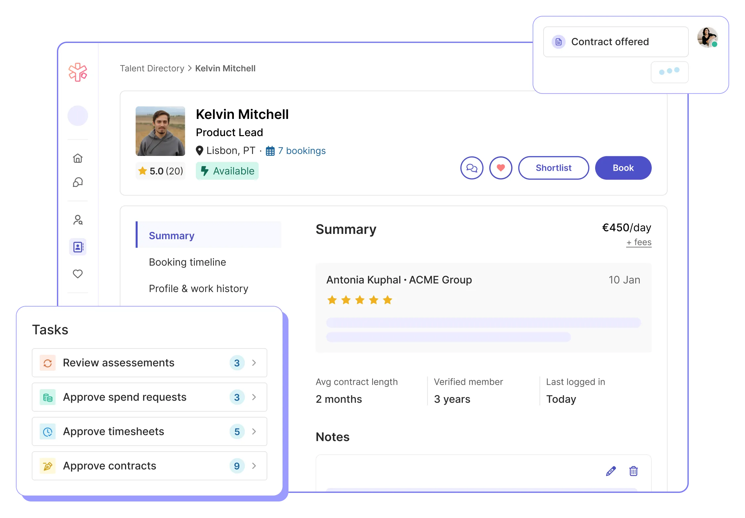Click the count badge 5 on Approve timesheets
The width and height of the screenshot is (745, 518).
click(237, 431)
